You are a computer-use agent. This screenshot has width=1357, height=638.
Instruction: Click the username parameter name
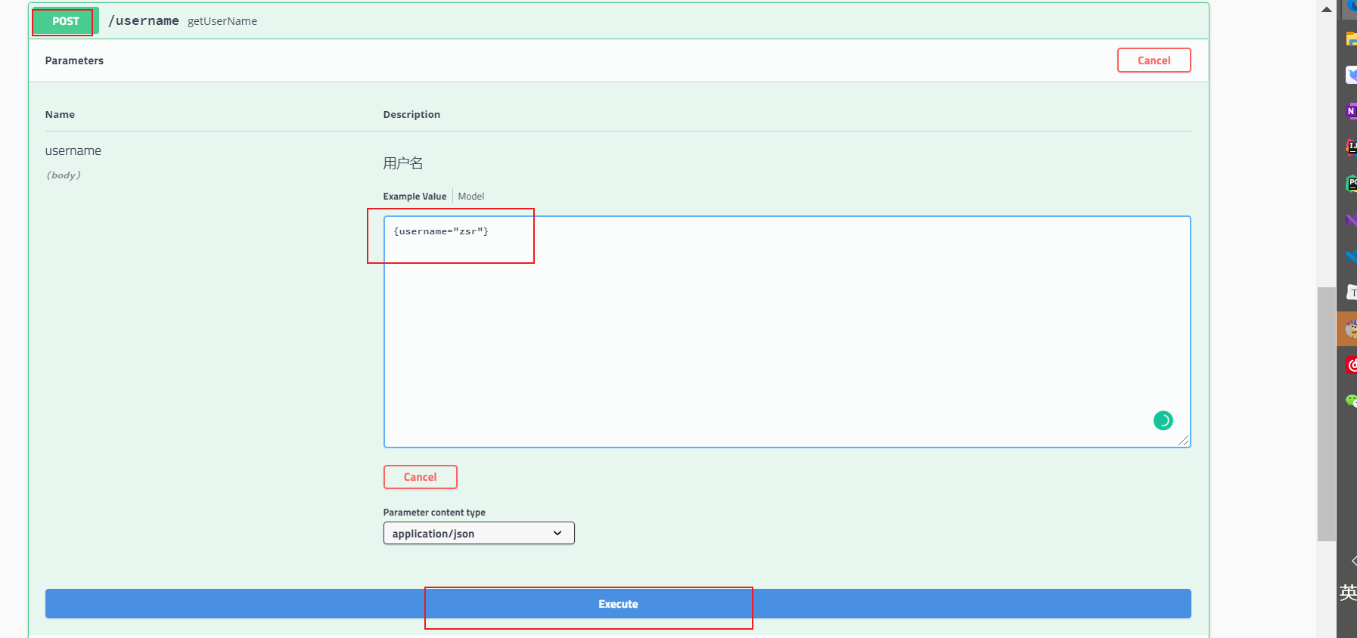tap(73, 150)
